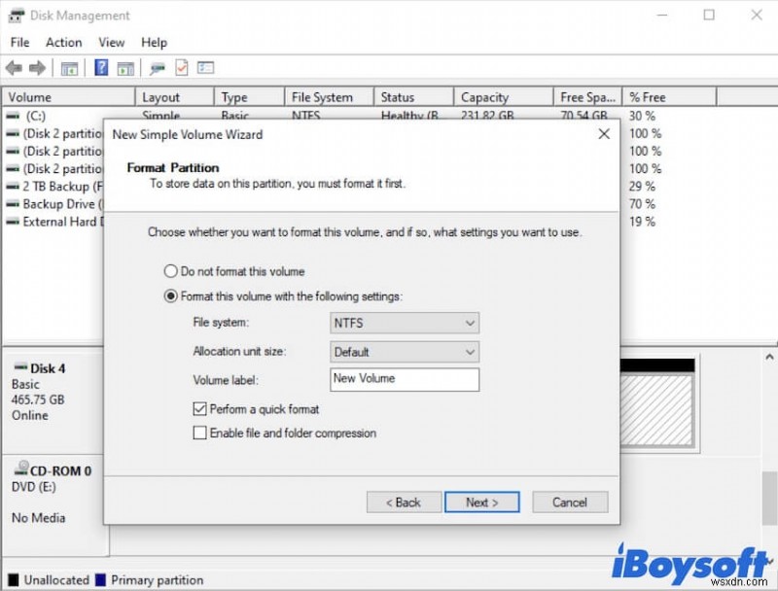Click the Back navigation arrow
This screenshot has width=778, height=591.
[15, 67]
